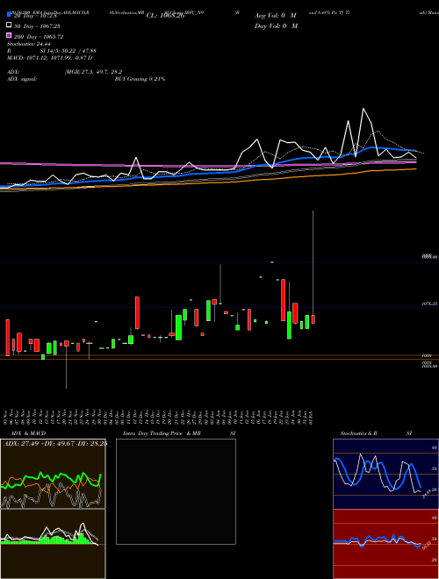Select the 'Stochastics: 24.44' readout
The width and height of the screenshot is (439, 579).
pos(29,44)
